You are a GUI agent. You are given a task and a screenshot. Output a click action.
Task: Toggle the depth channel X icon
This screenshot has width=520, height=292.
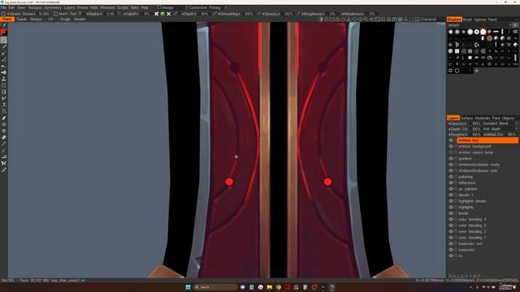pos(157,14)
